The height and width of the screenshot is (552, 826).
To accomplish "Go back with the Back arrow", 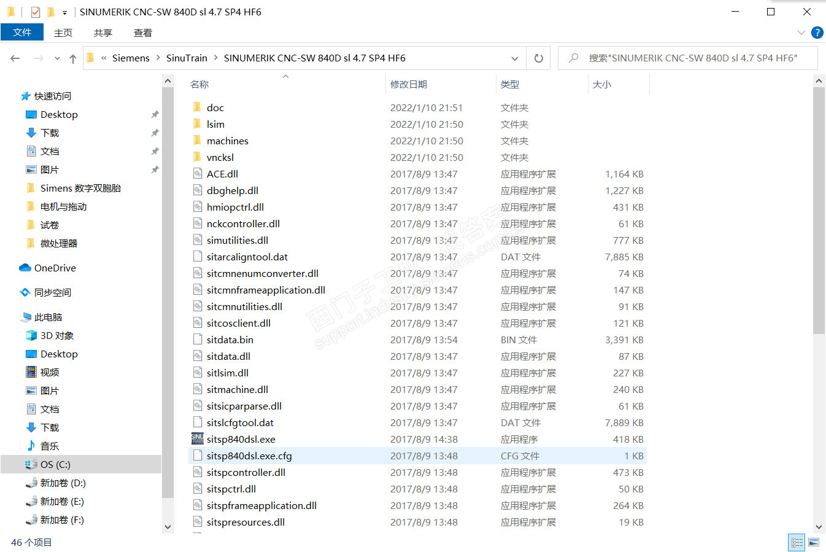I will [x=15, y=58].
